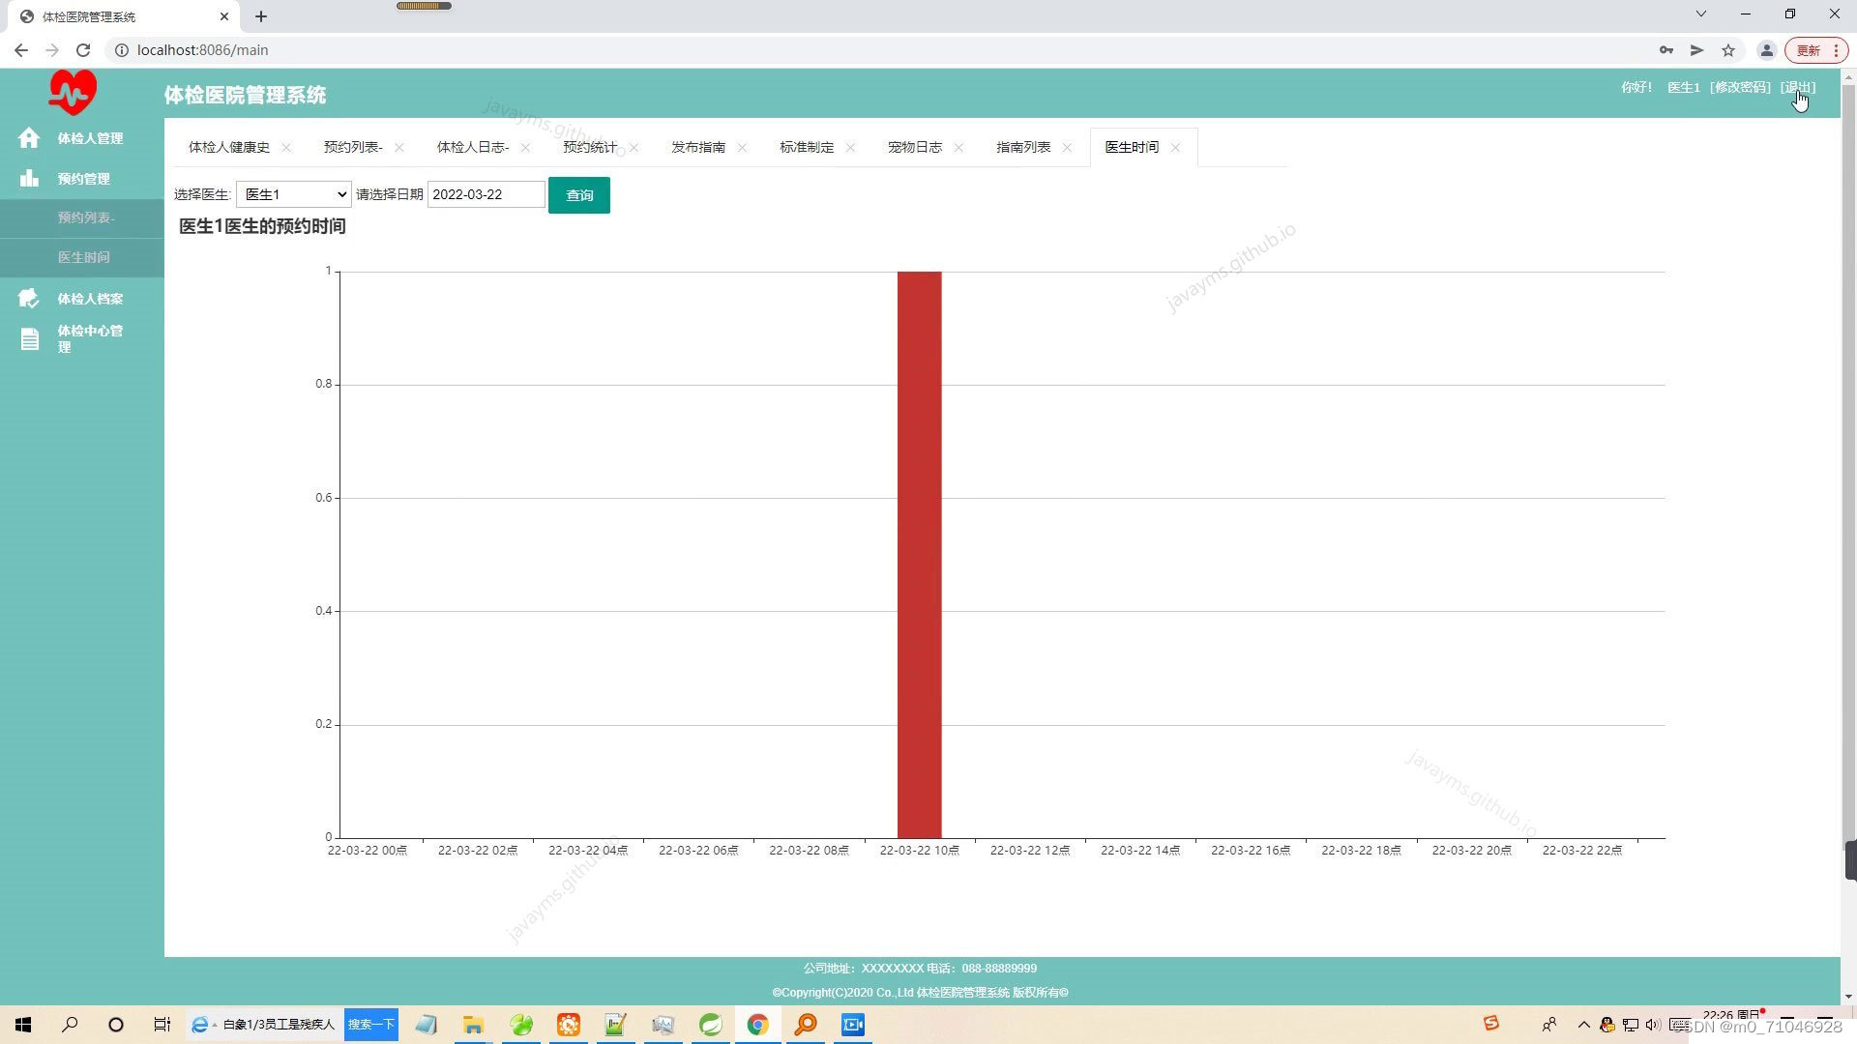Click the red heart logo icon
1857x1044 pixels.
[x=73, y=93]
